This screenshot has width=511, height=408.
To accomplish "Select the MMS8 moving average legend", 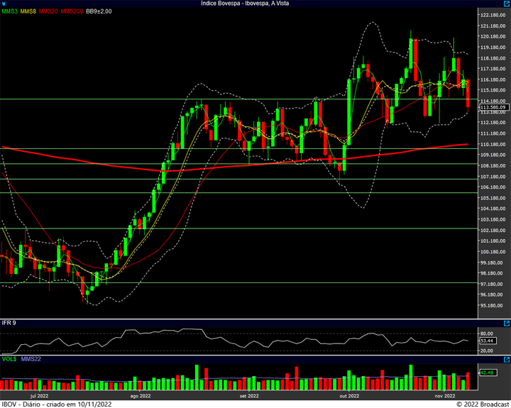I will point(28,11).
